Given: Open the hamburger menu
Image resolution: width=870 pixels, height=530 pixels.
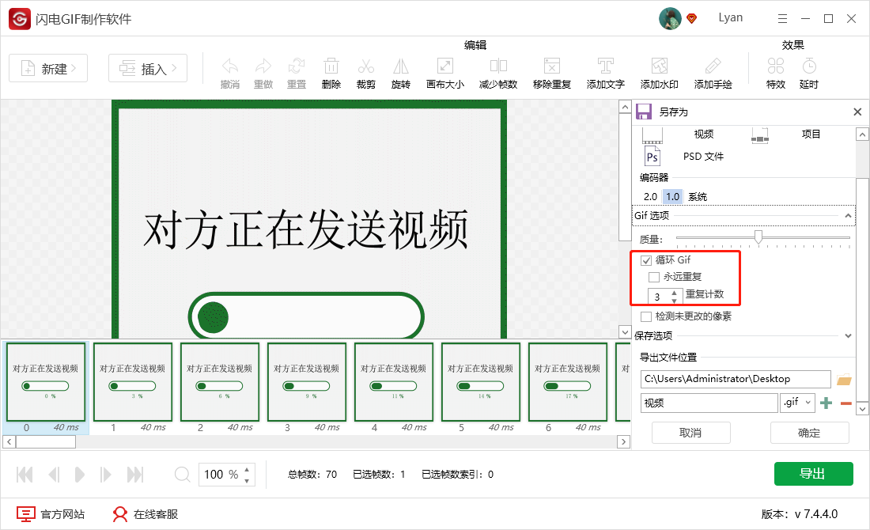Looking at the screenshot, I should [x=782, y=17].
